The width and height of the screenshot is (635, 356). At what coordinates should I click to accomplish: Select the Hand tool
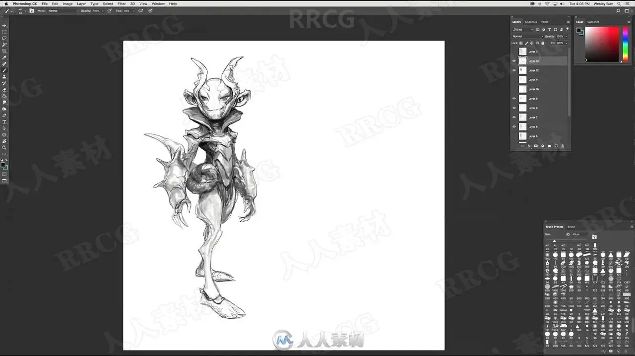(x=4, y=141)
